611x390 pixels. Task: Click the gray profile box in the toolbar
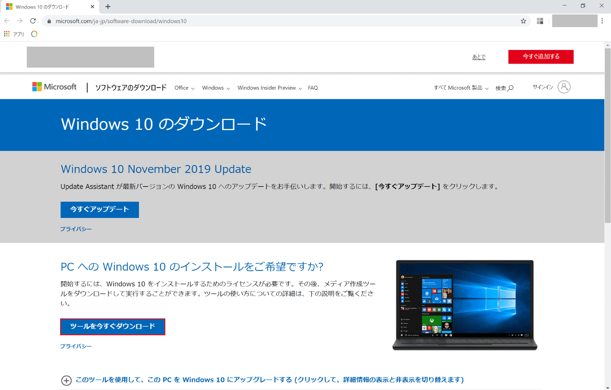coord(575,21)
